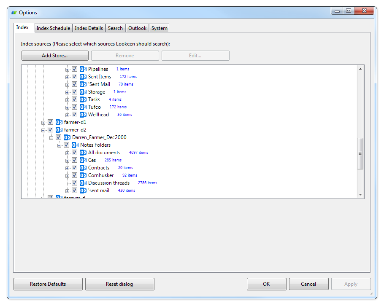384x306 pixels.
Task: Click the '4697 items' count text
Action: pyautogui.click(x=138, y=153)
